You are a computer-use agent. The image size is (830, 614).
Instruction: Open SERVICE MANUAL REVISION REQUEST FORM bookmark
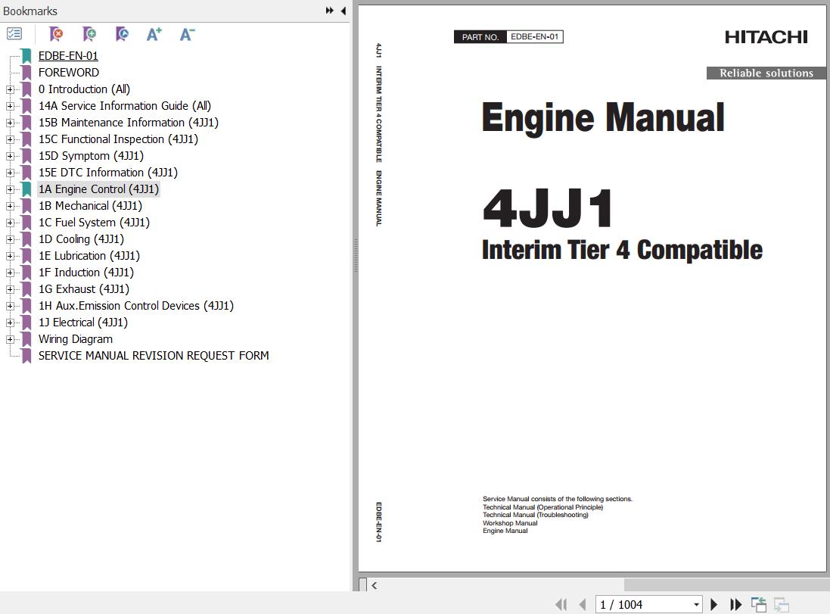[x=154, y=356]
